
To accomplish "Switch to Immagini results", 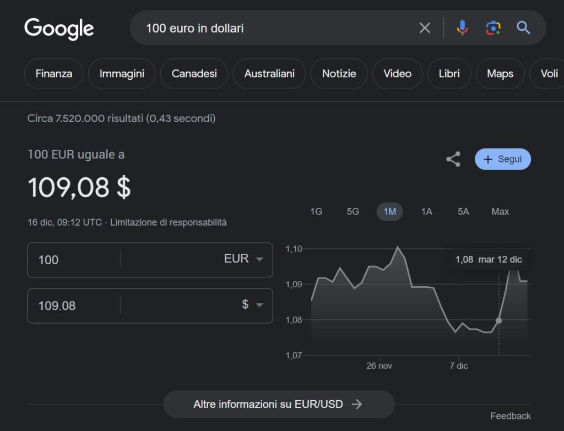I will [x=122, y=74].
